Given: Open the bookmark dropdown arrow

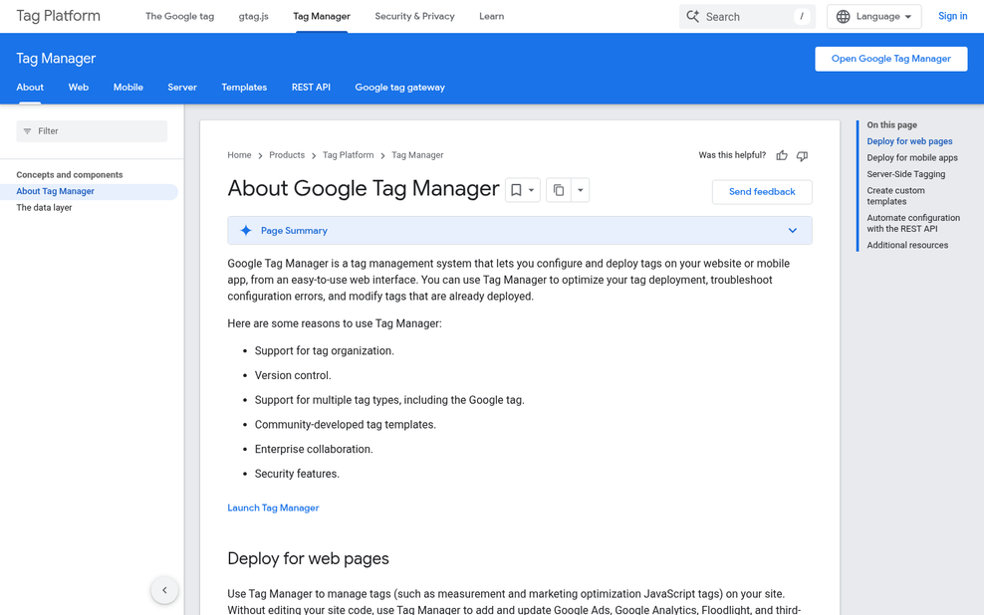Looking at the screenshot, I should [532, 190].
